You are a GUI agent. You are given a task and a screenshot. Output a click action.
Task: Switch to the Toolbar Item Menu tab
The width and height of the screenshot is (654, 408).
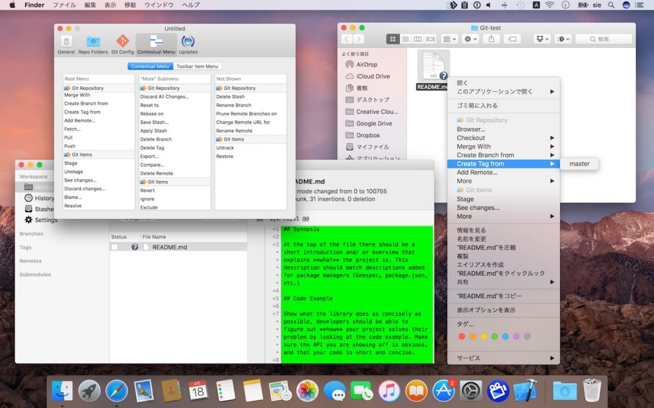tap(198, 66)
